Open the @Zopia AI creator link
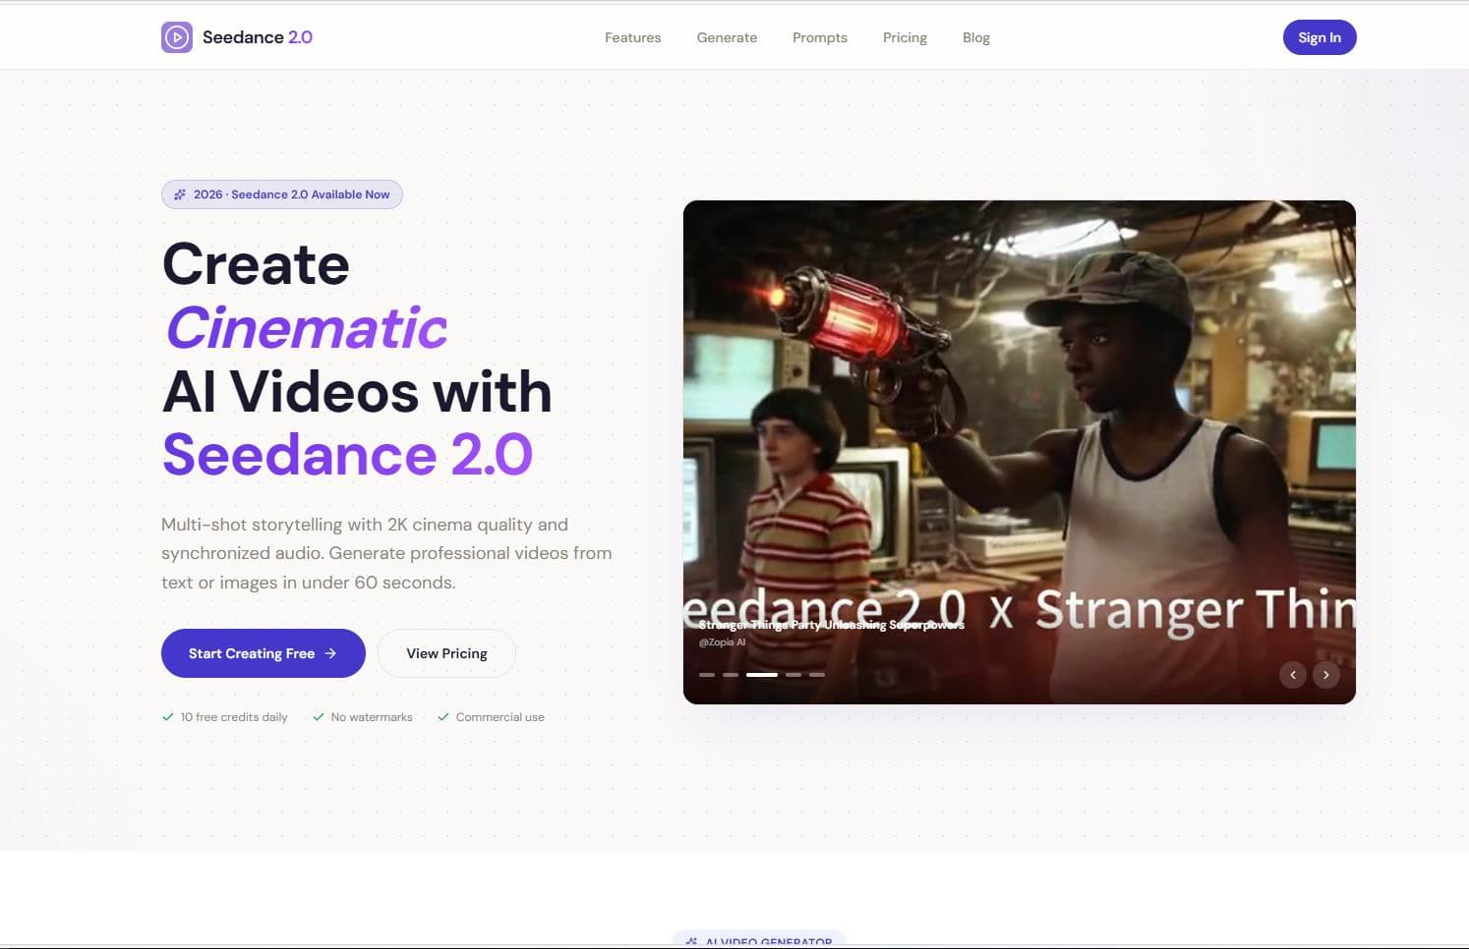The height and width of the screenshot is (949, 1469). [x=721, y=642]
